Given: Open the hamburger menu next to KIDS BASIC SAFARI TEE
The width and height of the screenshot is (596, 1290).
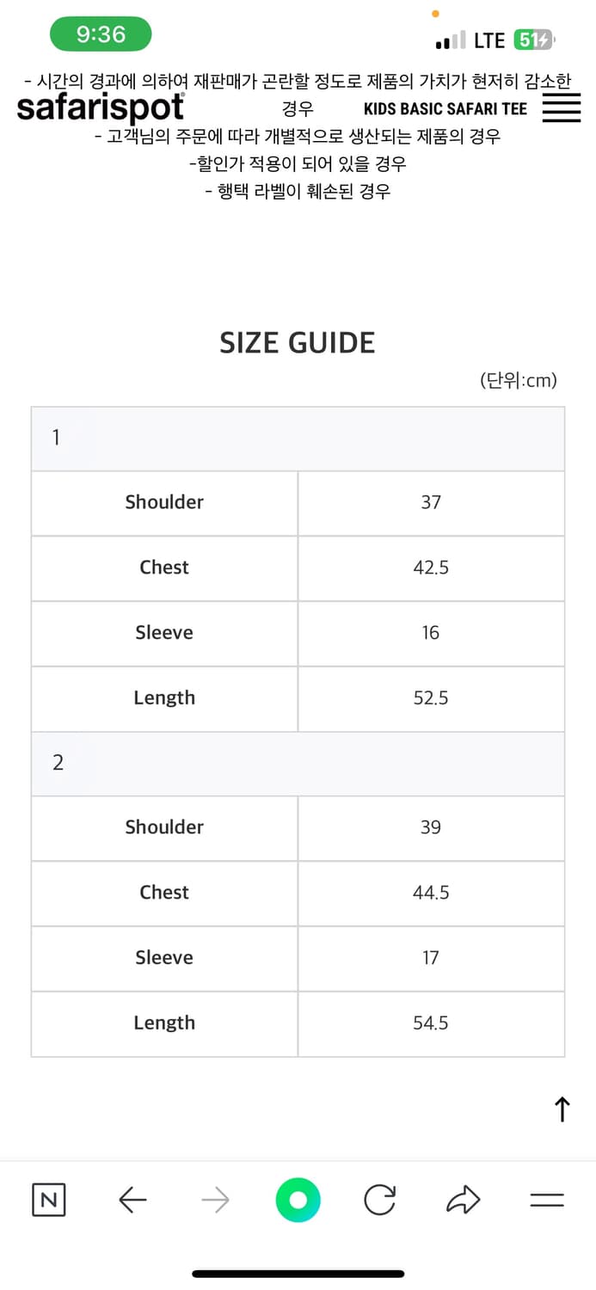Looking at the screenshot, I should 562,108.
